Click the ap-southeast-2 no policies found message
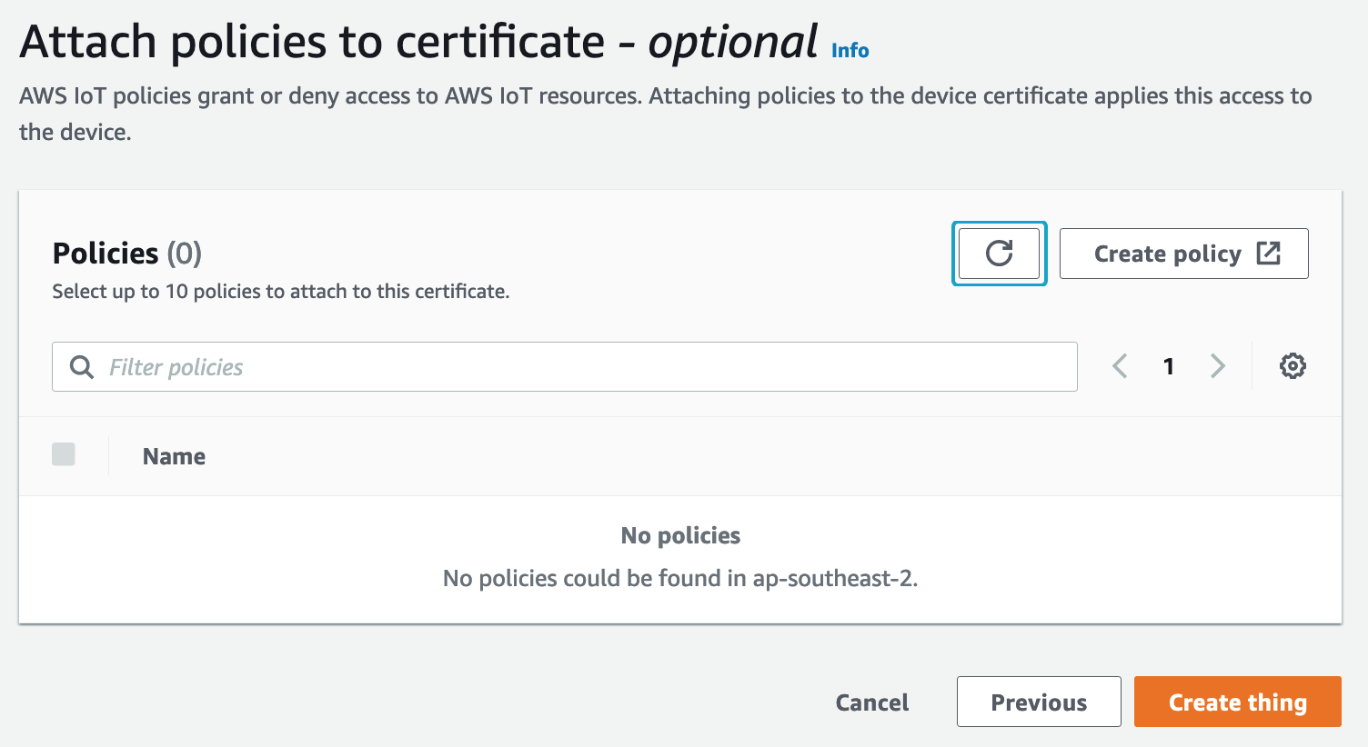Viewport: 1368px width, 747px height. click(680, 579)
